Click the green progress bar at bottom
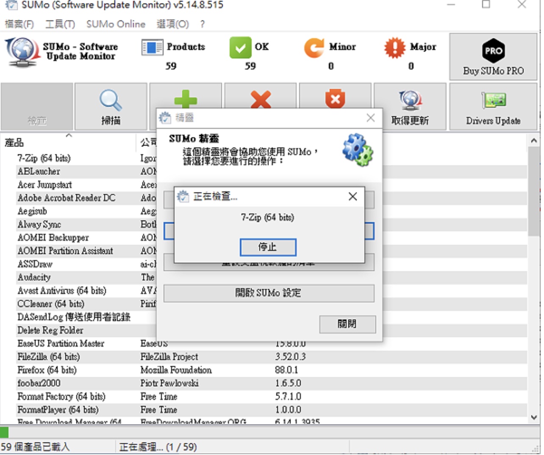 [x=4, y=433]
